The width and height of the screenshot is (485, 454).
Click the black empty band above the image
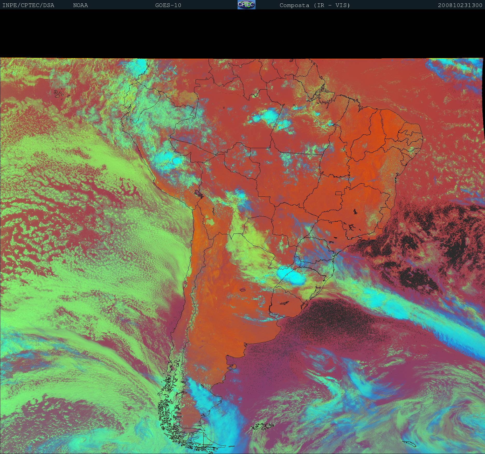pyautogui.click(x=242, y=34)
